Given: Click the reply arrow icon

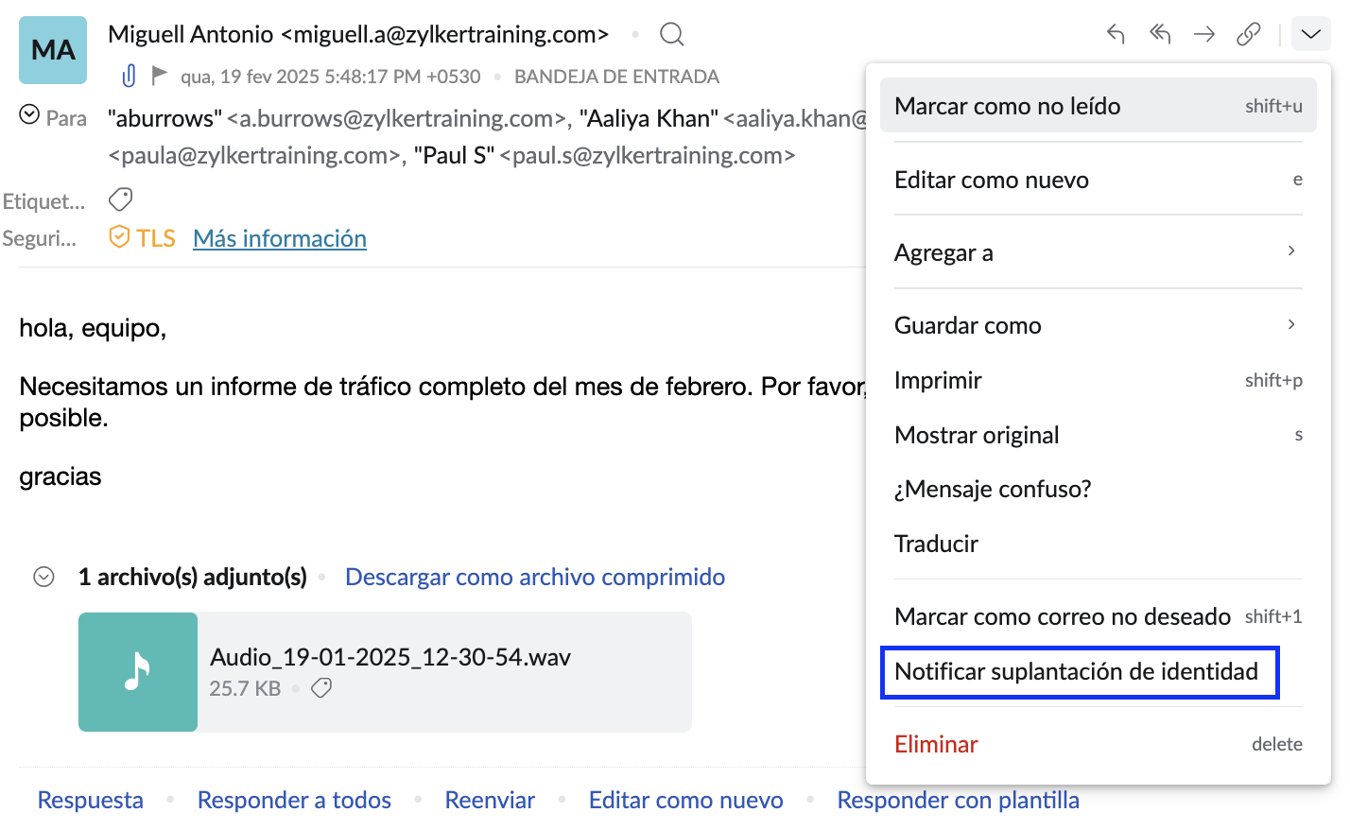Looking at the screenshot, I should [1116, 35].
